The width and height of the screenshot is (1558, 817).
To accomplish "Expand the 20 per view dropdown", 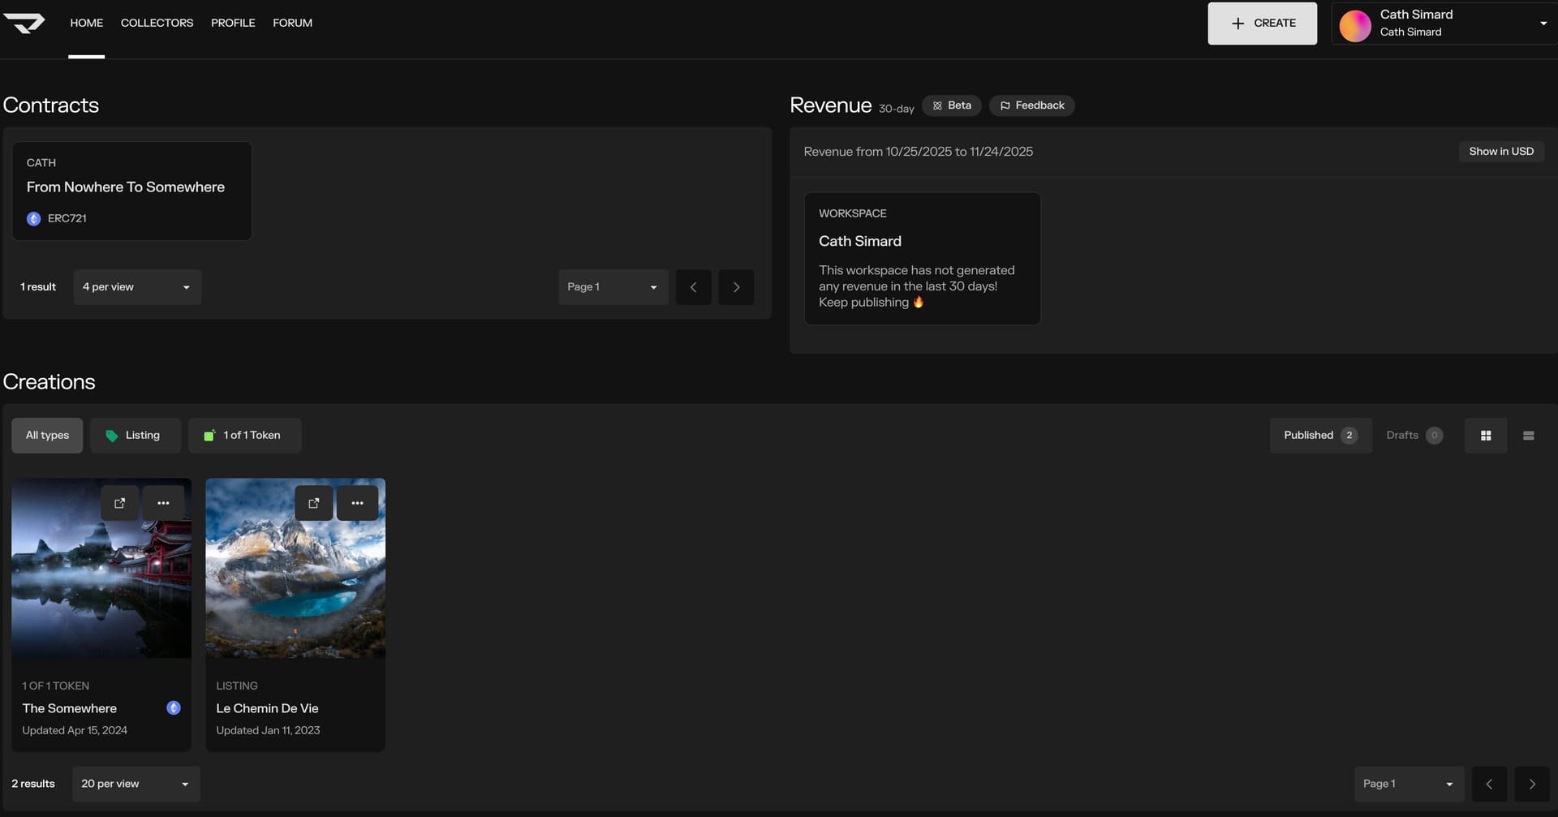I will [136, 784].
